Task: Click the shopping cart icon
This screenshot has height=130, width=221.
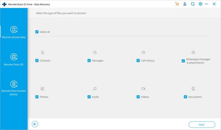Action: click(x=177, y=4)
